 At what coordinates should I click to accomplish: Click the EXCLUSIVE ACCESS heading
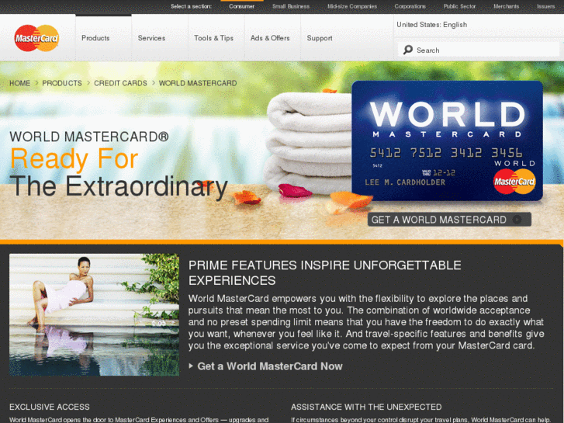(50, 407)
